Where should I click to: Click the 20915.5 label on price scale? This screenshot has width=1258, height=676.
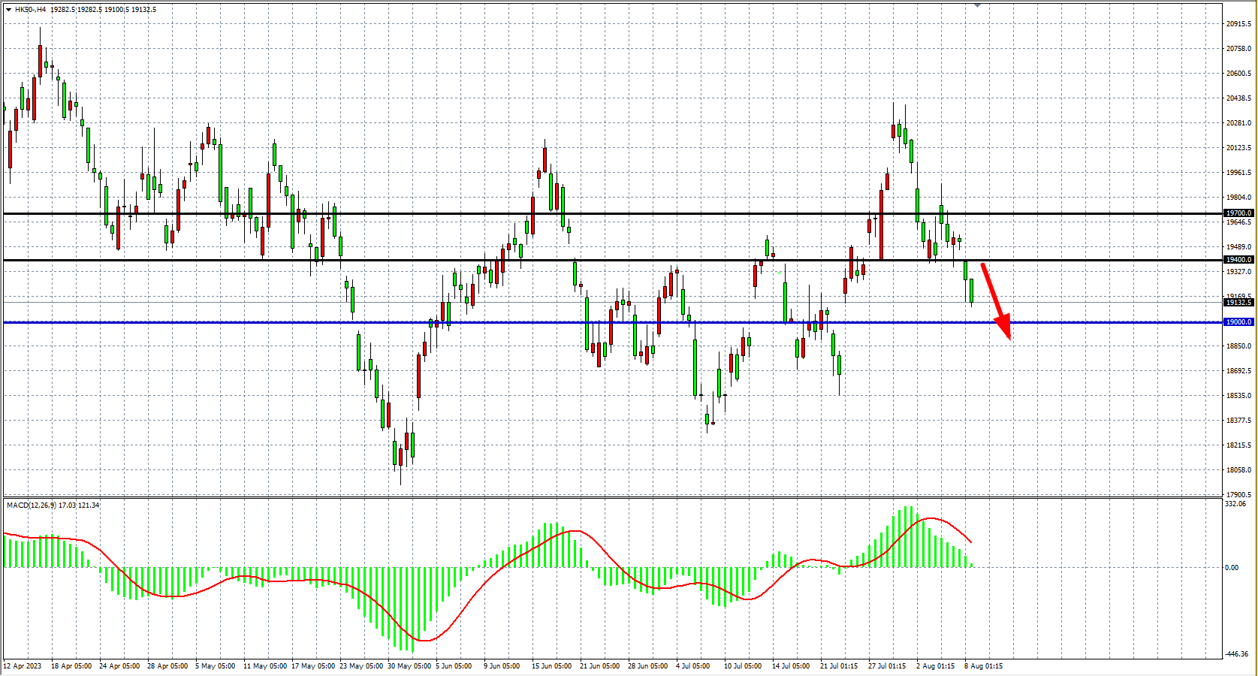(1238, 24)
